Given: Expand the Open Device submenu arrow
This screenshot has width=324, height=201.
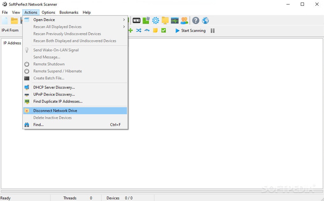Looking at the screenshot, I should coord(124,20).
